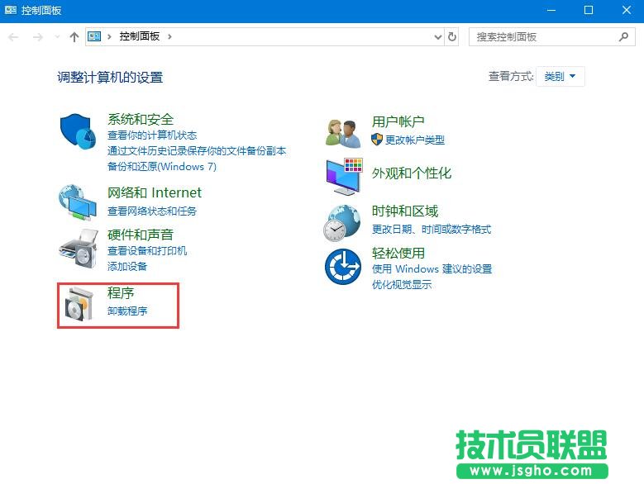Click the Clock and Region globe icon
Viewport: 644px width, 484px height.
coord(343,221)
